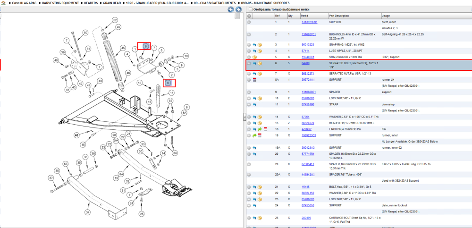Screen dimensions: 472x228
Task: Open HARVESTING EQUIPMENT breadcrumb
Action: coord(60,3)
